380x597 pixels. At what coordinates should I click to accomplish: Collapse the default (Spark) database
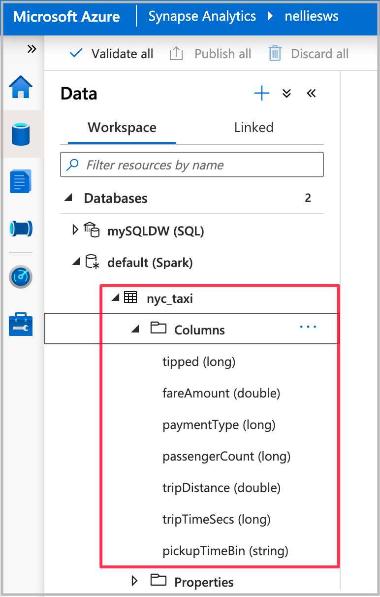click(x=76, y=262)
